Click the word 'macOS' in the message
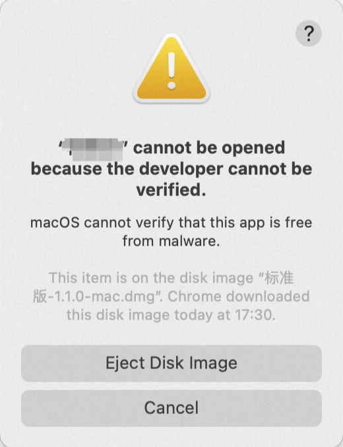Screen dimensions: 343x447 [x=55, y=223]
